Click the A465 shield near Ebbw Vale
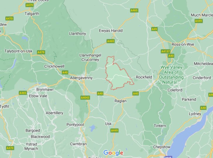 pos(23,93)
